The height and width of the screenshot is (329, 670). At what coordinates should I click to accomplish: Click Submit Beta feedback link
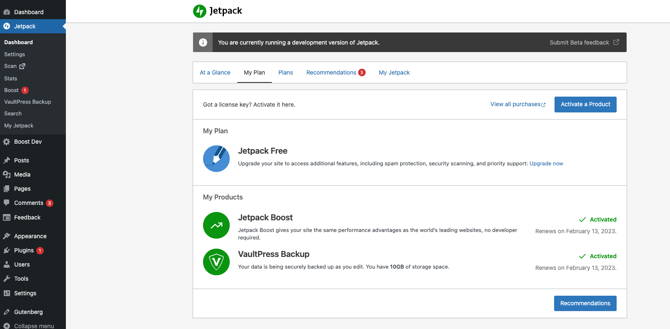pyautogui.click(x=579, y=42)
